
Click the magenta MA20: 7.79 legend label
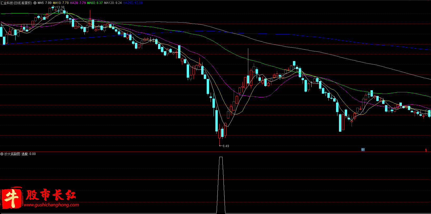click(78, 3)
